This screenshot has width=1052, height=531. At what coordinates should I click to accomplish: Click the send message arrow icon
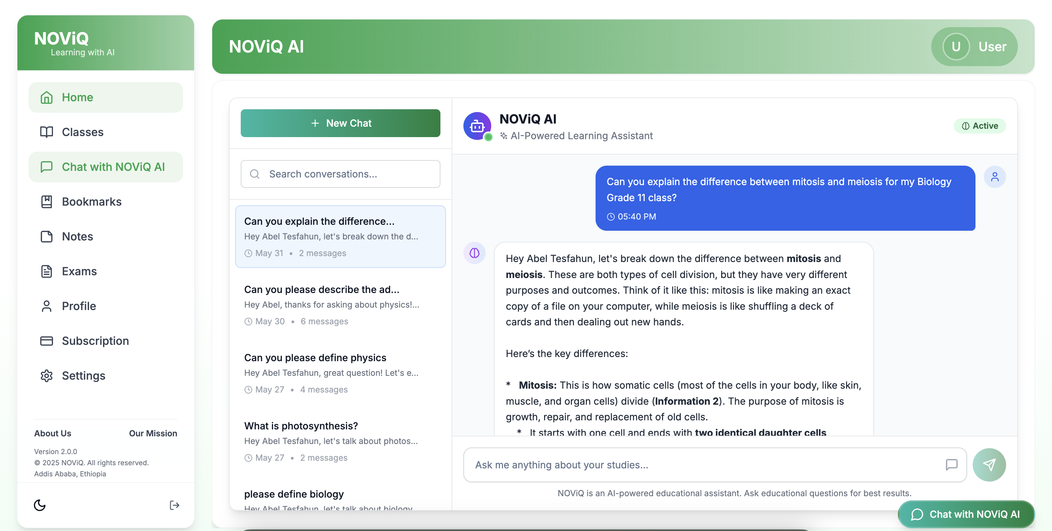click(x=989, y=465)
